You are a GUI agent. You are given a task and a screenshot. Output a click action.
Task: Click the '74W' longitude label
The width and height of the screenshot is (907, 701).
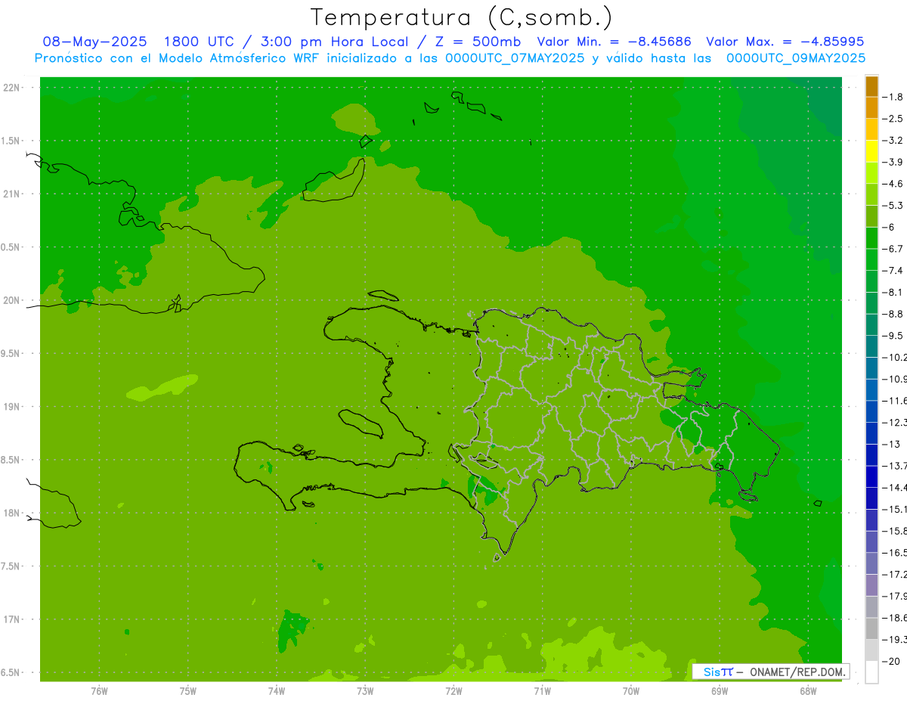pos(277,691)
